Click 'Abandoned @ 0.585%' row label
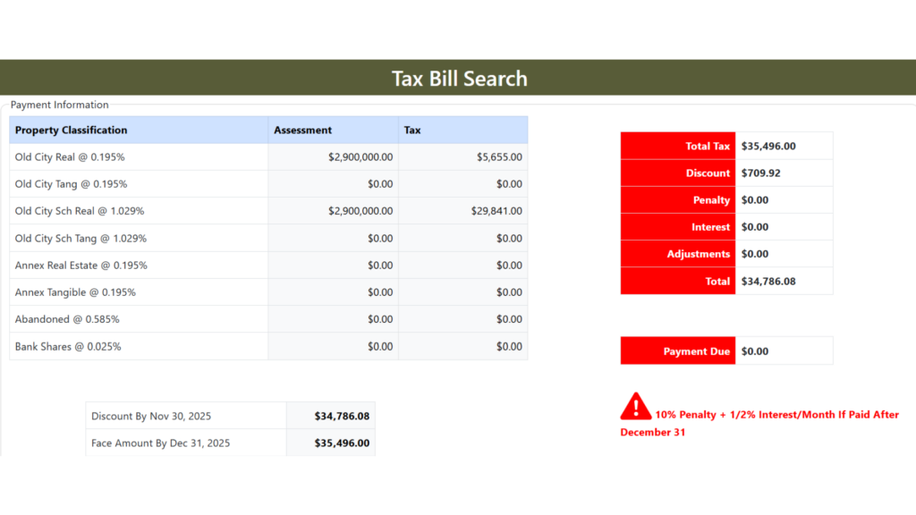Screen dimensions: 916x515 66,319
